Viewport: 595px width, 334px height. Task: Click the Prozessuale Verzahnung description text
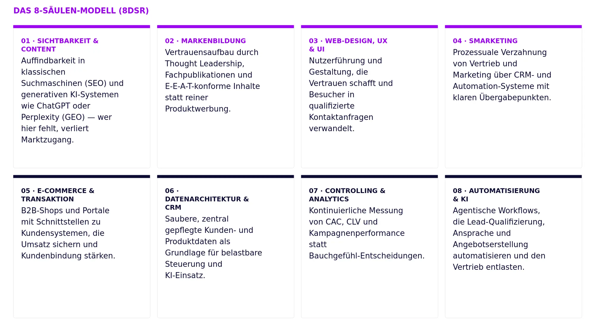click(502, 75)
